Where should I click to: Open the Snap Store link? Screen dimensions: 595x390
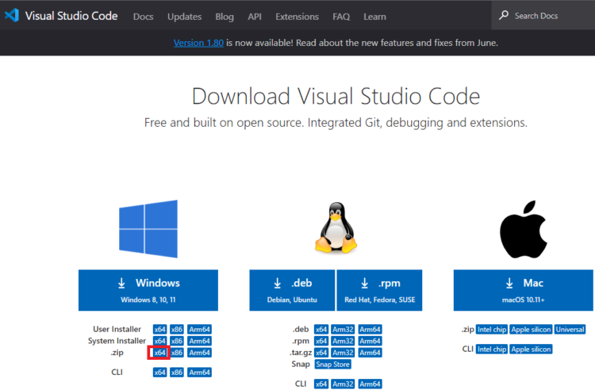[x=332, y=365]
